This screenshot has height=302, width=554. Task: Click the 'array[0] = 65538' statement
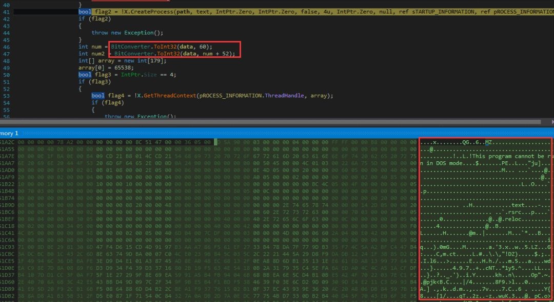click(x=98, y=68)
